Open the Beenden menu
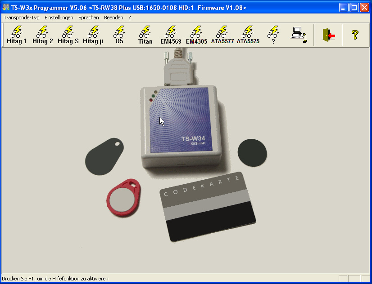Viewport: 372px width, 284px height. (x=113, y=18)
